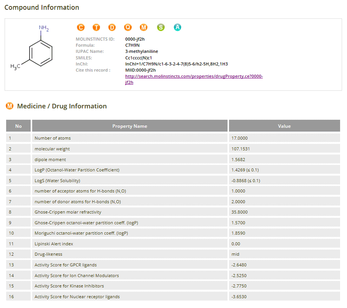Click the dipole moment property name
Screen dimensions: 347x308
click(50, 160)
